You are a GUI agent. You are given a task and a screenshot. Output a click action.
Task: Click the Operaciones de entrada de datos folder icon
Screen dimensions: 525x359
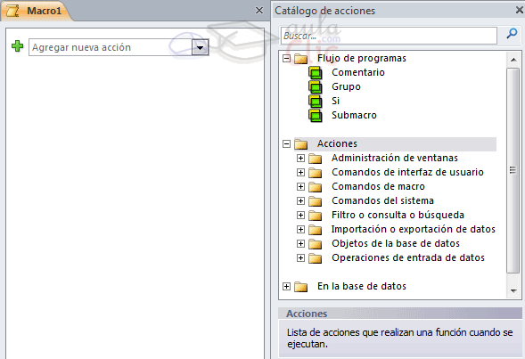pos(315,258)
